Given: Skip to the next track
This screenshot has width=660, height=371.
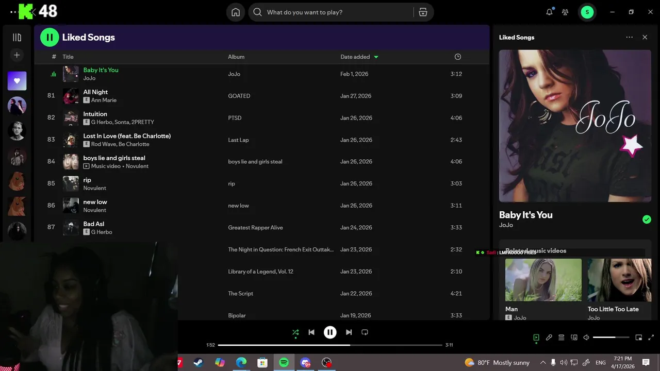Looking at the screenshot, I should point(349,332).
